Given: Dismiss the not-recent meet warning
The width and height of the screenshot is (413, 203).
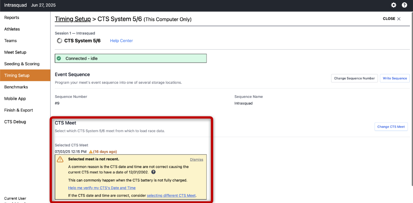Looking at the screenshot, I should 197,160.
